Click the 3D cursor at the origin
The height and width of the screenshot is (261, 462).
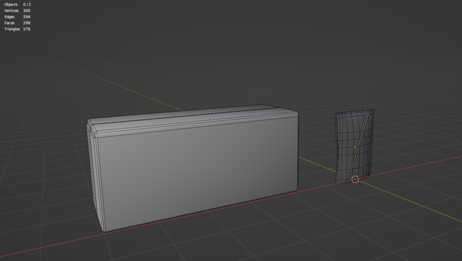(x=355, y=179)
